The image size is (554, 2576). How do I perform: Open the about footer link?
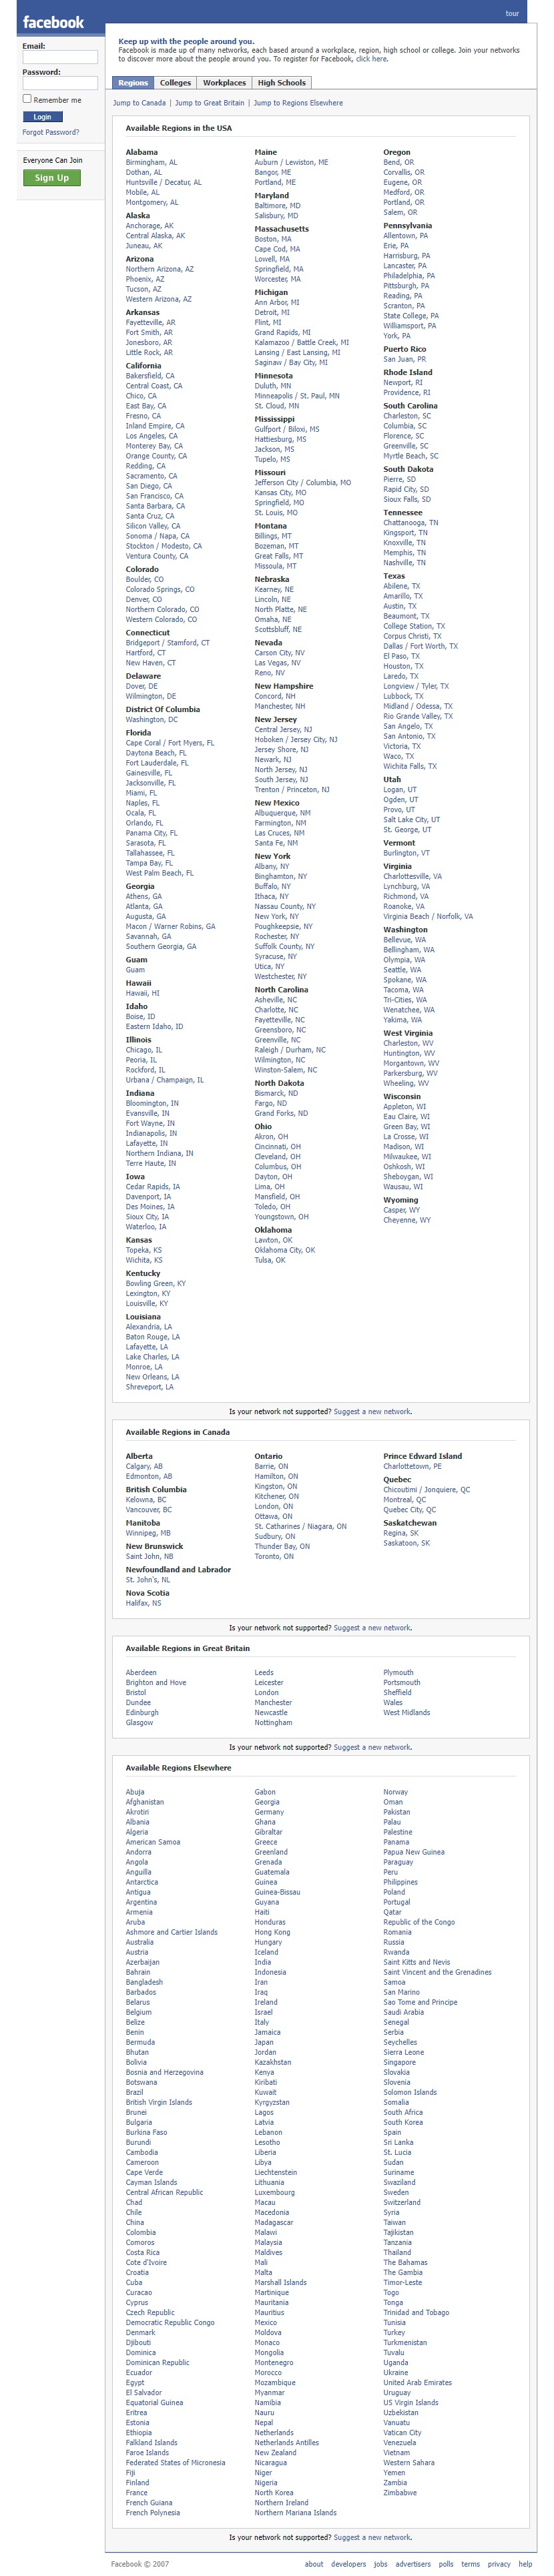314,2564
